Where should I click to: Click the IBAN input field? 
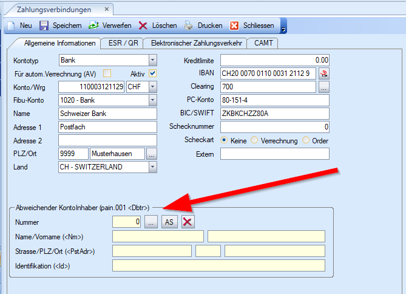tap(268, 73)
